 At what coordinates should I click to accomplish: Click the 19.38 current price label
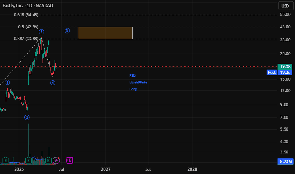(285, 66)
